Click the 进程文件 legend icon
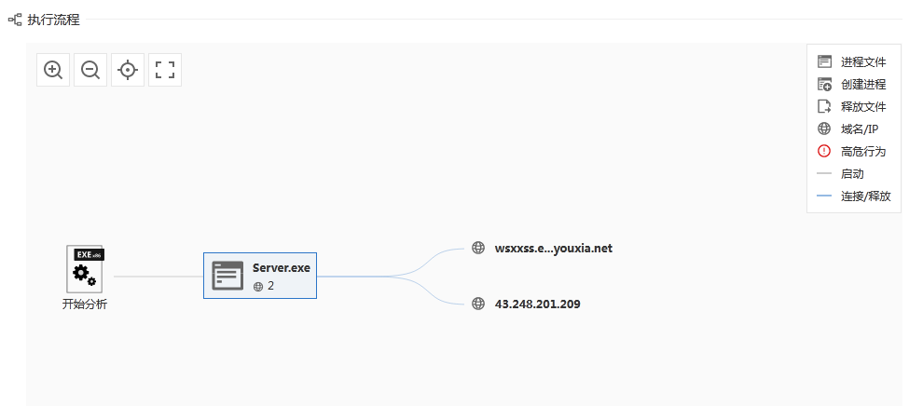Image resolution: width=909 pixels, height=406 pixels. tap(824, 62)
